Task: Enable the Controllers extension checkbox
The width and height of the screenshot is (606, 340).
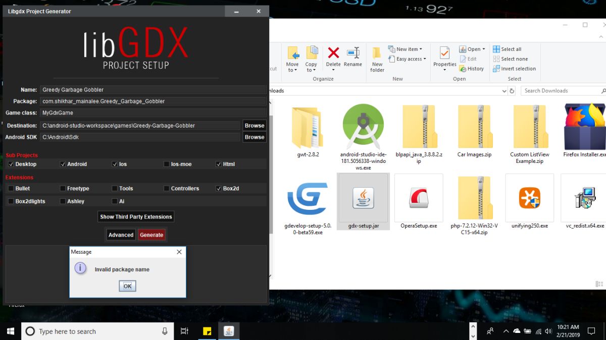Action: pyautogui.click(x=167, y=188)
